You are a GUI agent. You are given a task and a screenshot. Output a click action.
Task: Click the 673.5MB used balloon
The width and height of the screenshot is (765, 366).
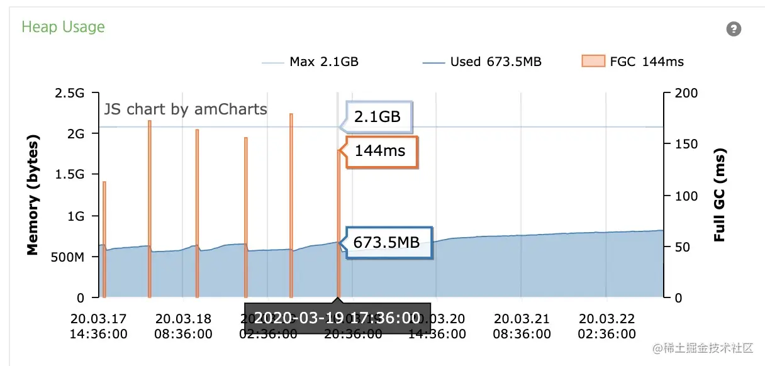click(386, 242)
